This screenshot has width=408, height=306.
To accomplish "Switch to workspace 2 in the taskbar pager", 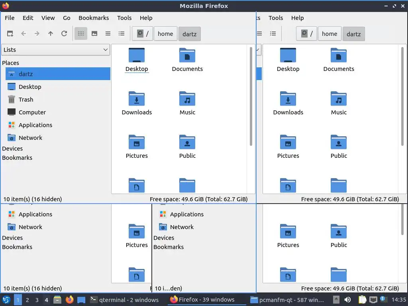I will click(27, 300).
